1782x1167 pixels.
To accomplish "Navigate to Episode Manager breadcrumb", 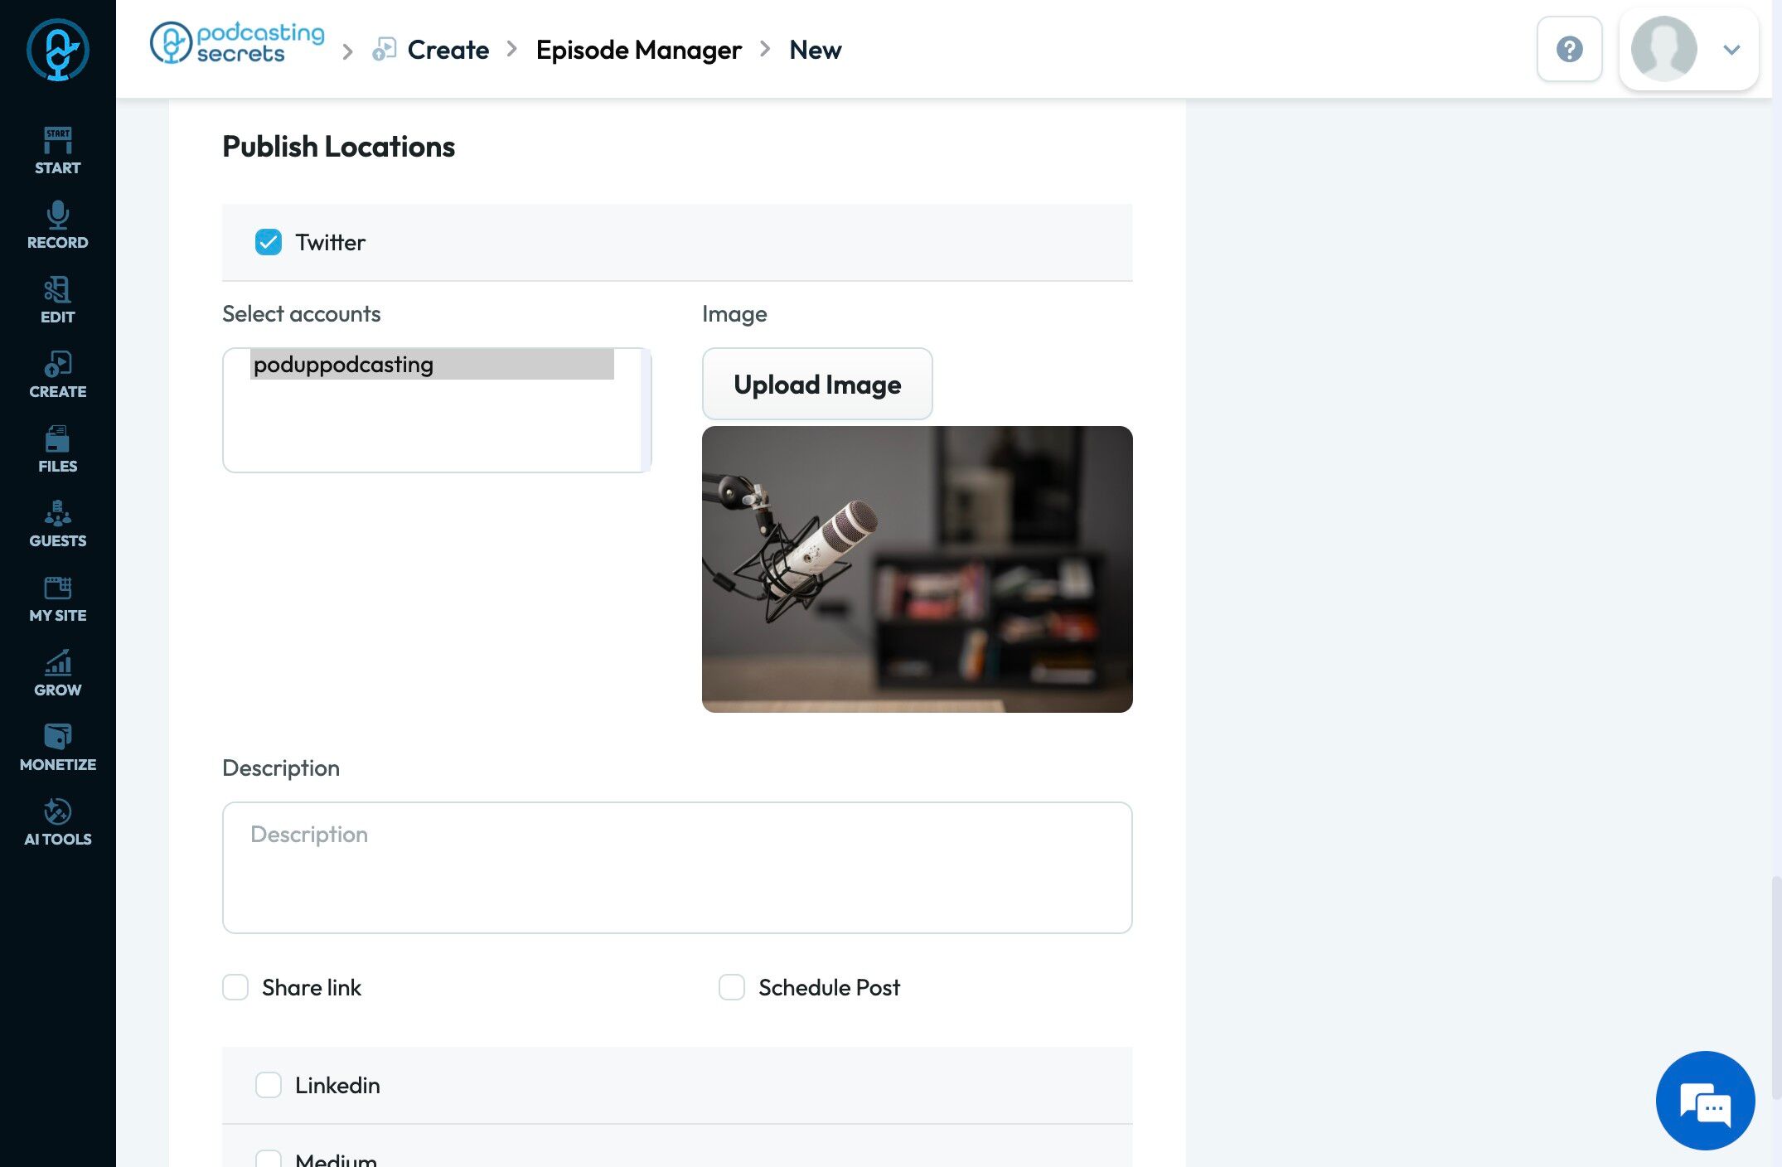I will pos(638,50).
